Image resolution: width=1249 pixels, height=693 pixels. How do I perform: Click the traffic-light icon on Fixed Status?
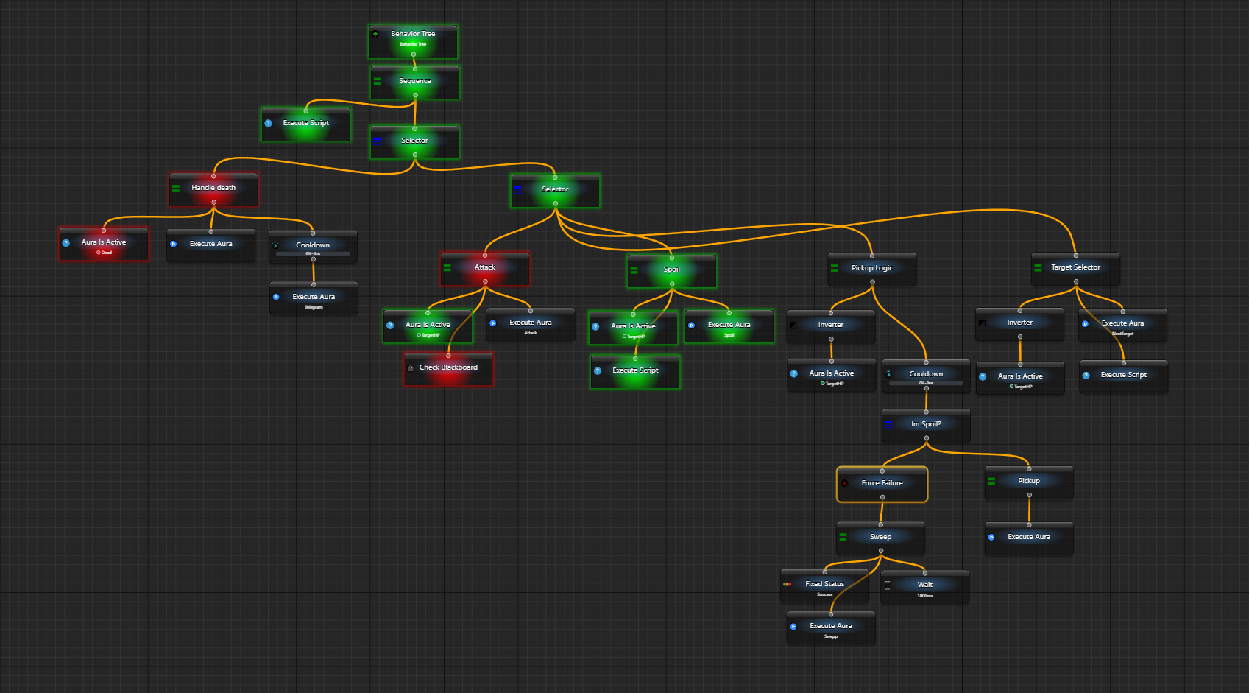(788, 584)
